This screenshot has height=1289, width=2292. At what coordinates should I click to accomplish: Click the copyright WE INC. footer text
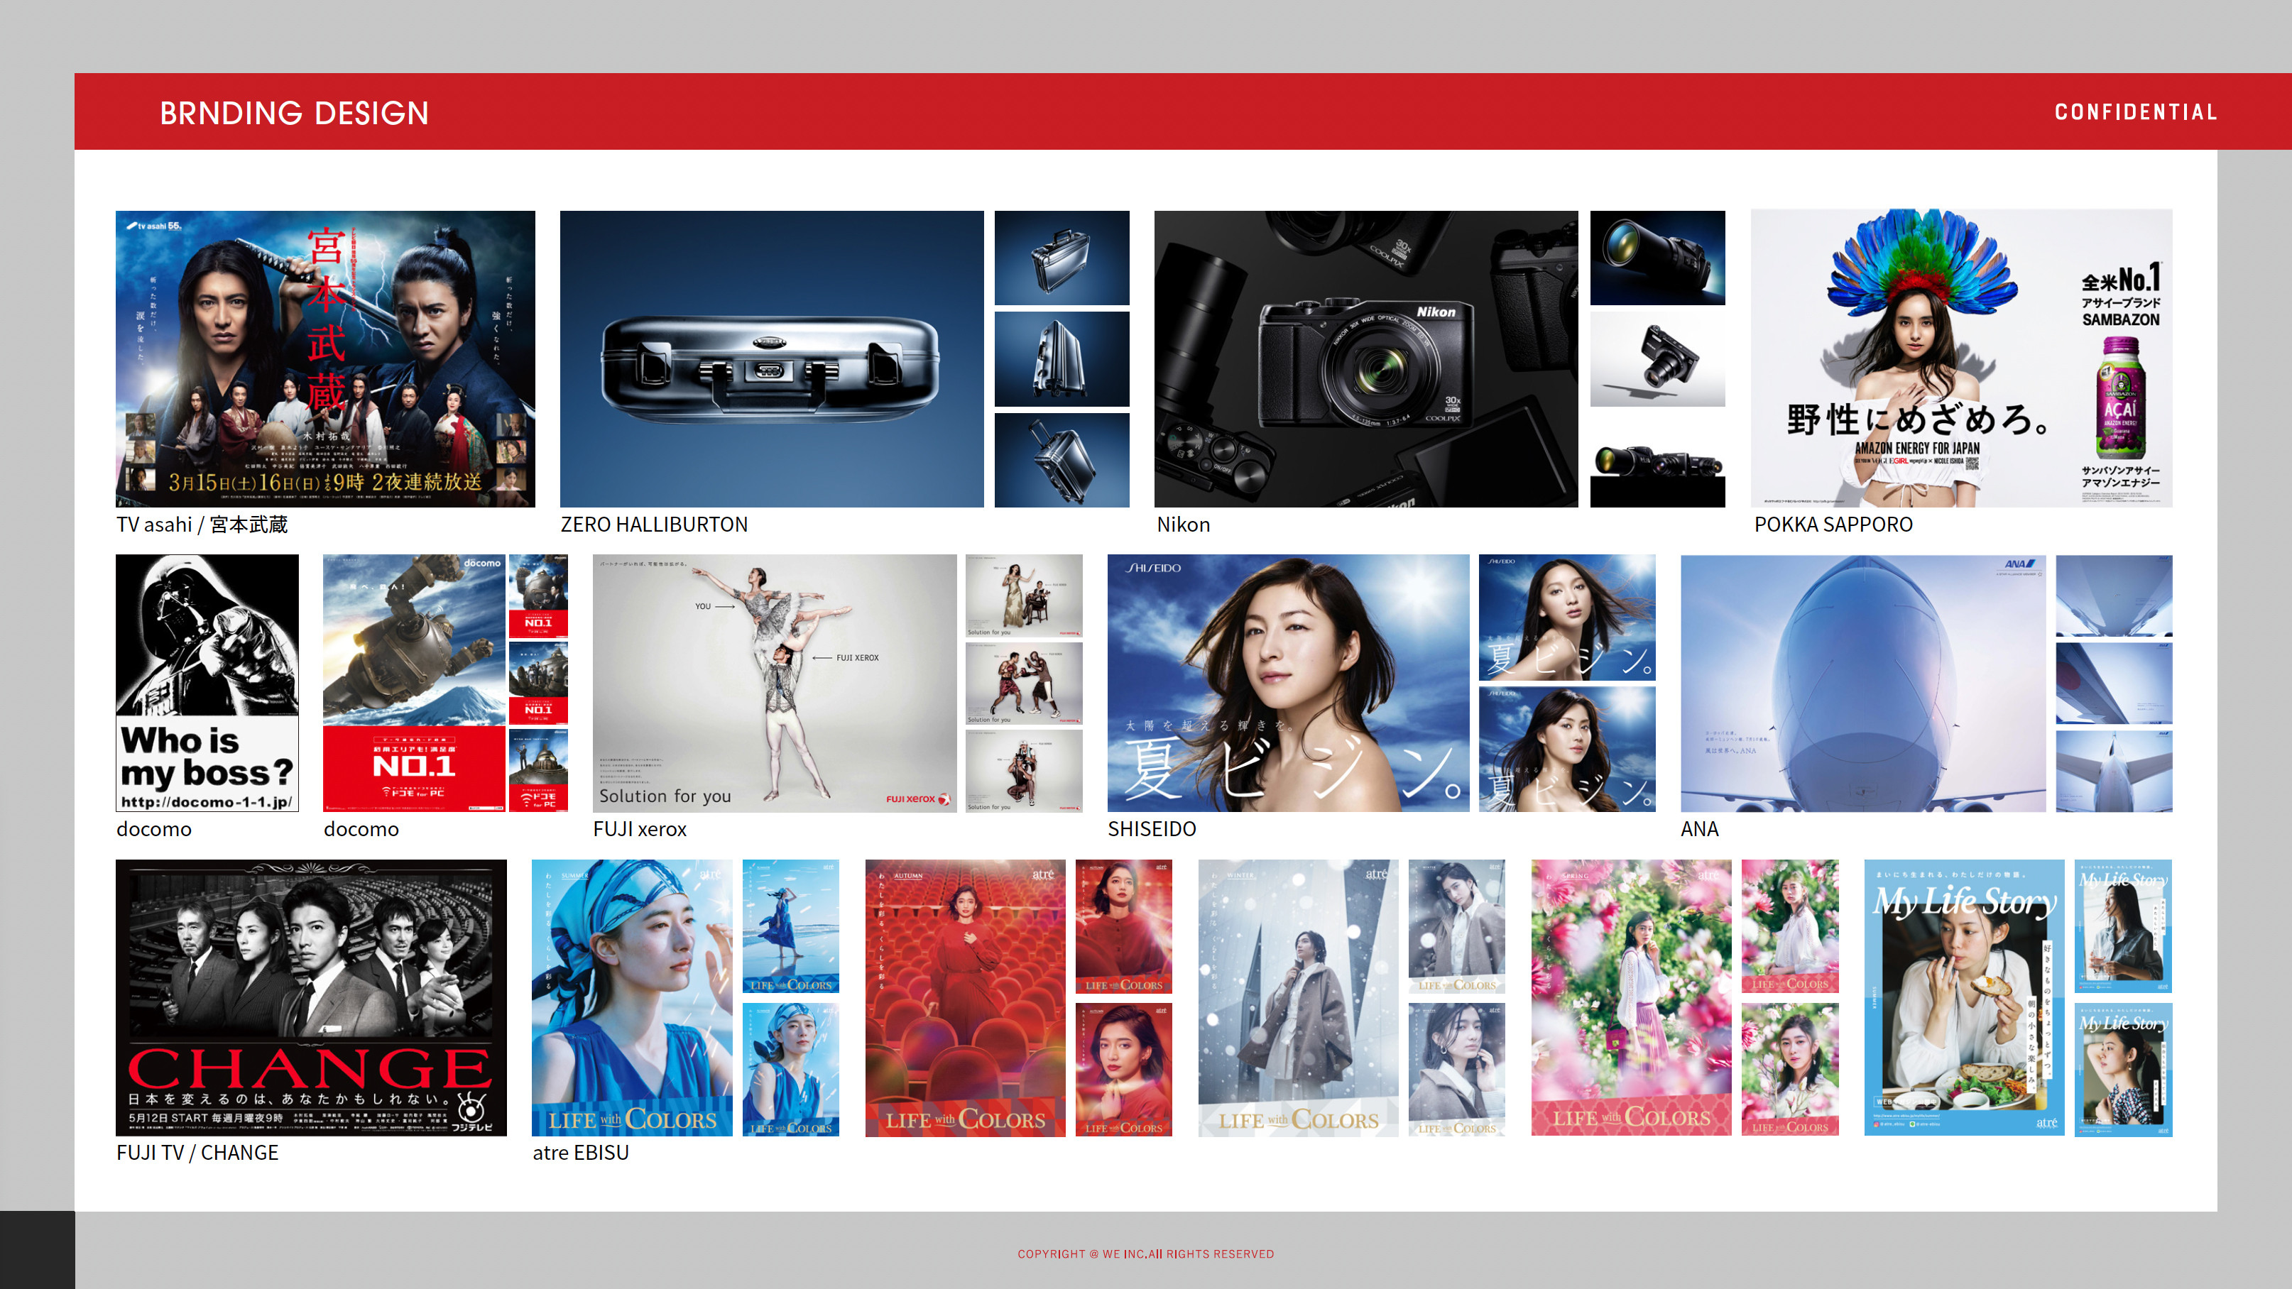tap(1145, 1254)
